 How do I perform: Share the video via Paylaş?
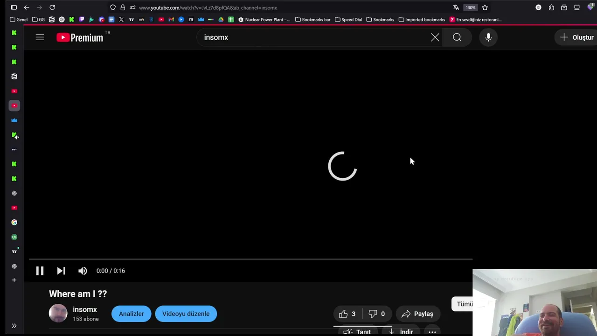click(417, 314)
